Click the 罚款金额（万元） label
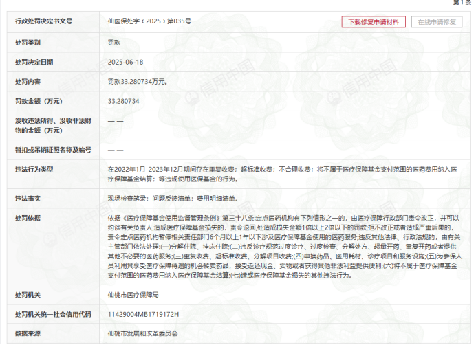This screenshot has height=345, width=476. tap(39, 101)
